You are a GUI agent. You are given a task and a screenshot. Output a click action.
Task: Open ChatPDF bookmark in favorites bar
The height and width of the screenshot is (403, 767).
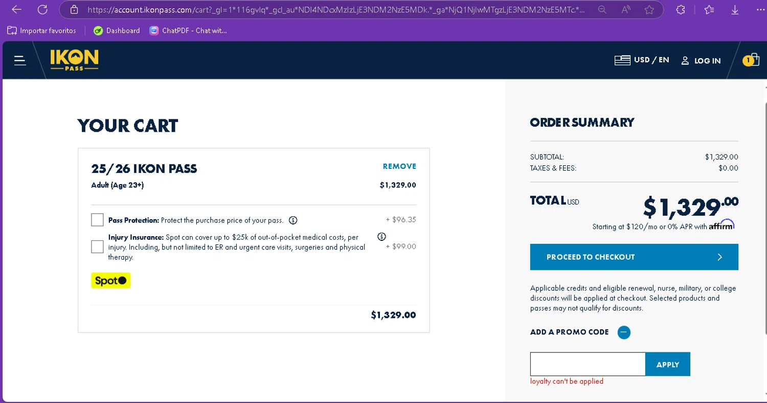click(188, 31)
